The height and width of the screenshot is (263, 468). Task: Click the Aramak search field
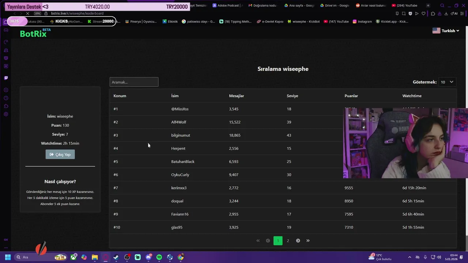[x=134, y=82]
